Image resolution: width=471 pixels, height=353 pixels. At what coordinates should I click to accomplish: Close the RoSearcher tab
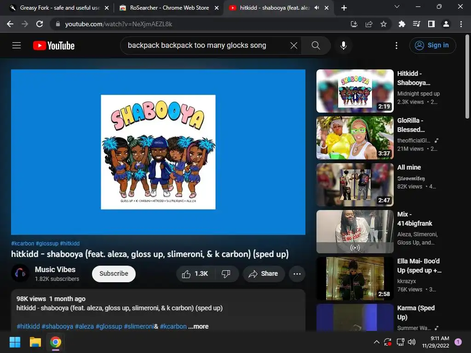pyautogui.click(x=217, y=8)
